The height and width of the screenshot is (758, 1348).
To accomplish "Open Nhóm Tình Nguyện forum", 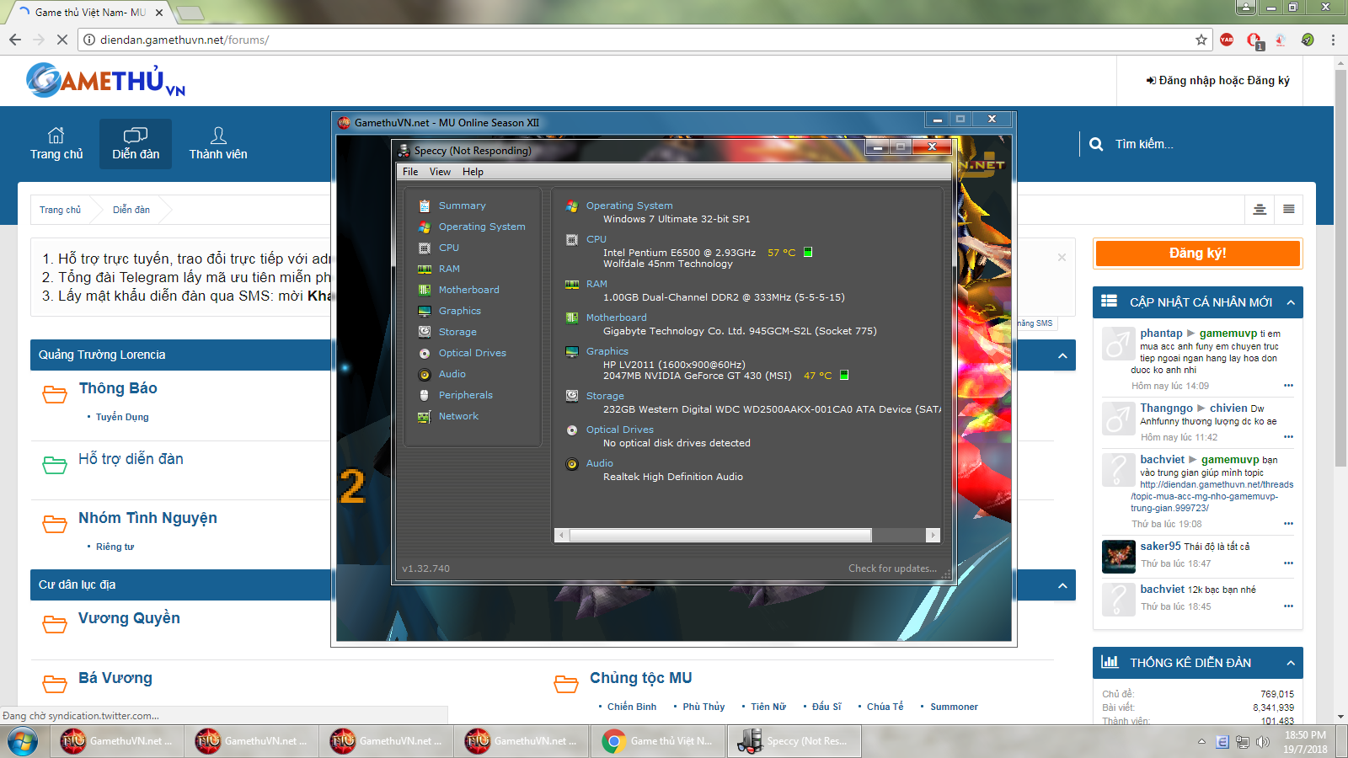I will coord(147,518).
